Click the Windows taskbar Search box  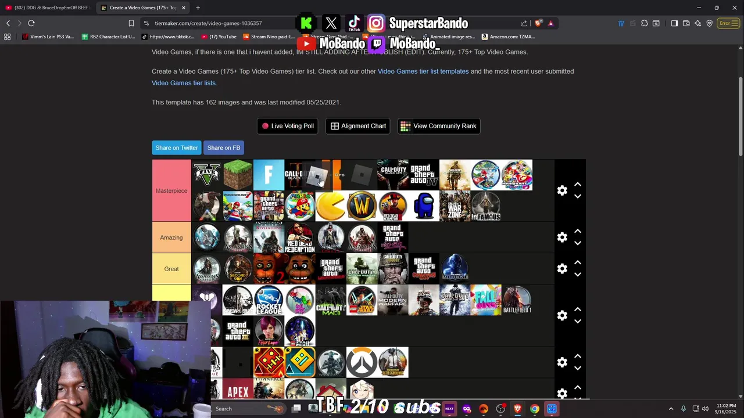(x=247, y=409)
